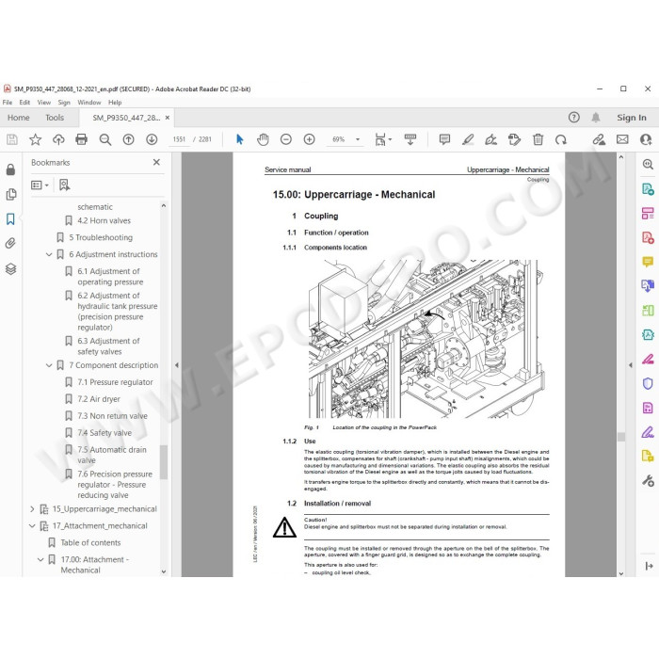Open the Sign document tool
The width and height of the screenshot is (659, 659).
tap(490, 139)
